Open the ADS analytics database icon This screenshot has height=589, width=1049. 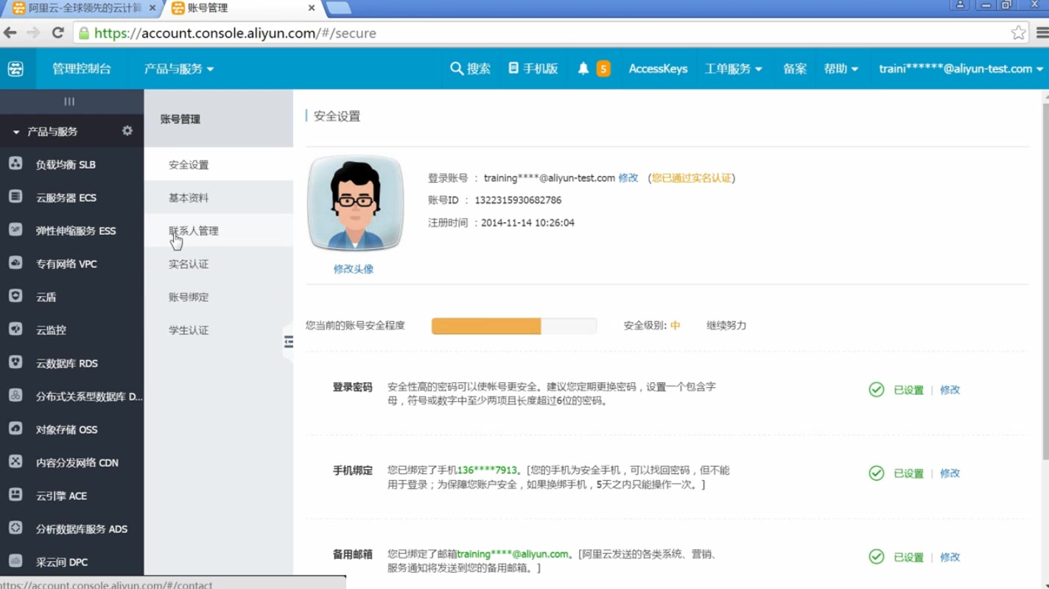click(x=15, y=528)
